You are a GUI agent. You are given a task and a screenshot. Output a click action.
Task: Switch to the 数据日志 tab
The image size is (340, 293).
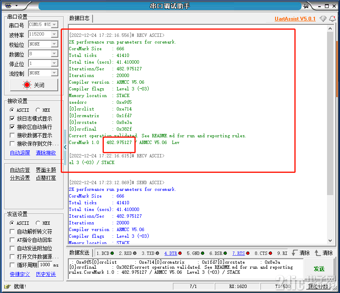coord(80,18)
